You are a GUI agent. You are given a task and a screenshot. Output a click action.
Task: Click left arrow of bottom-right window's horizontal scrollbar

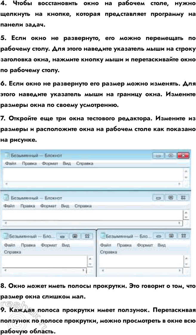[103, 271]
